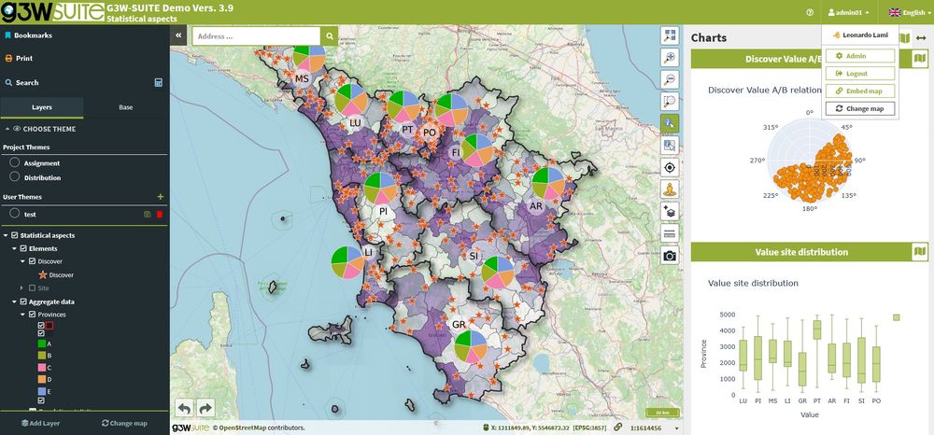This screenshot has width=934, height=435.
Task: Open the map scale dropdown
Action: coord(677,428)
